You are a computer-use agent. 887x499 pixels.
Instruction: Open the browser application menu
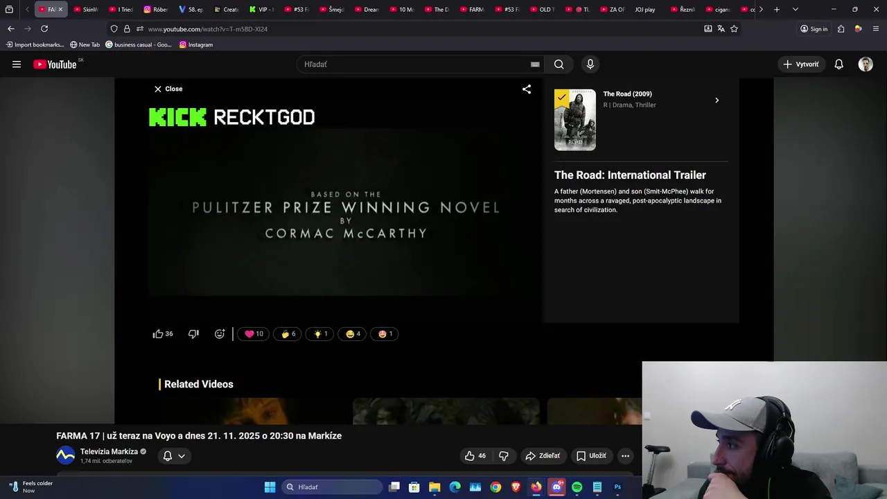point(876,29)
